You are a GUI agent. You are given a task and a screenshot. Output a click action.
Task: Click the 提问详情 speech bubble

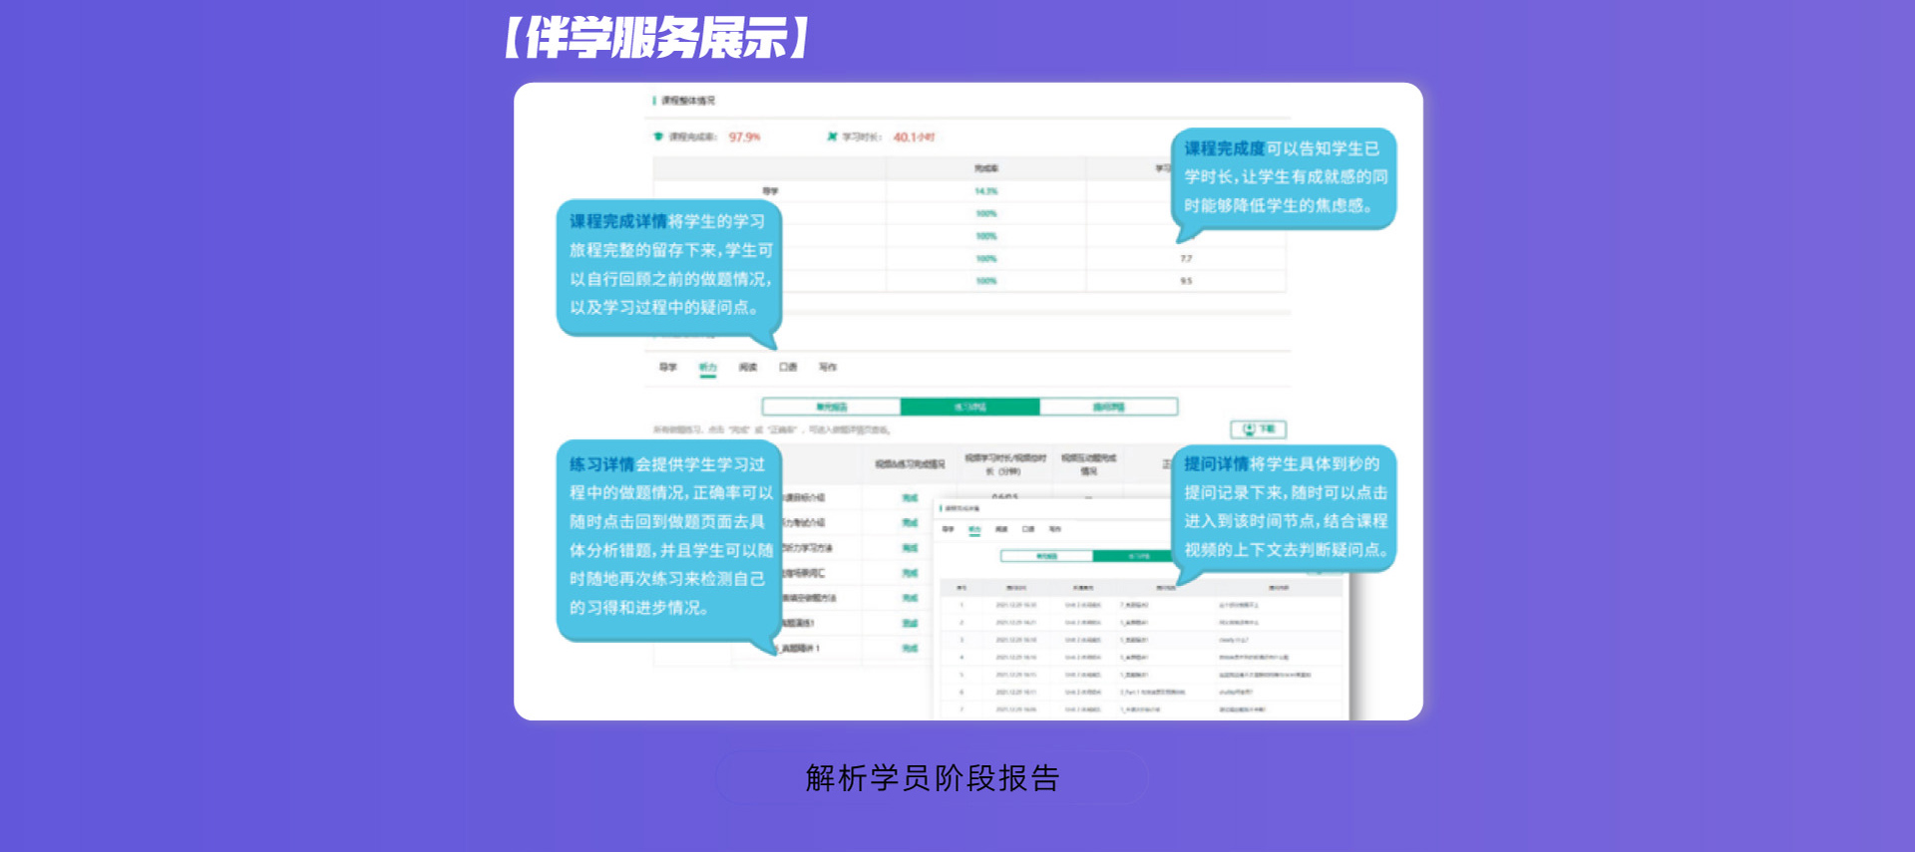pos(1284,507)
